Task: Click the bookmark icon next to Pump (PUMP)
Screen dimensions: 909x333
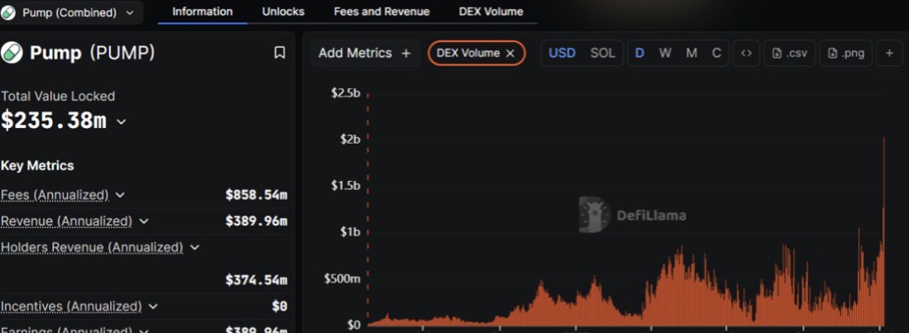Action: [280, 53]
